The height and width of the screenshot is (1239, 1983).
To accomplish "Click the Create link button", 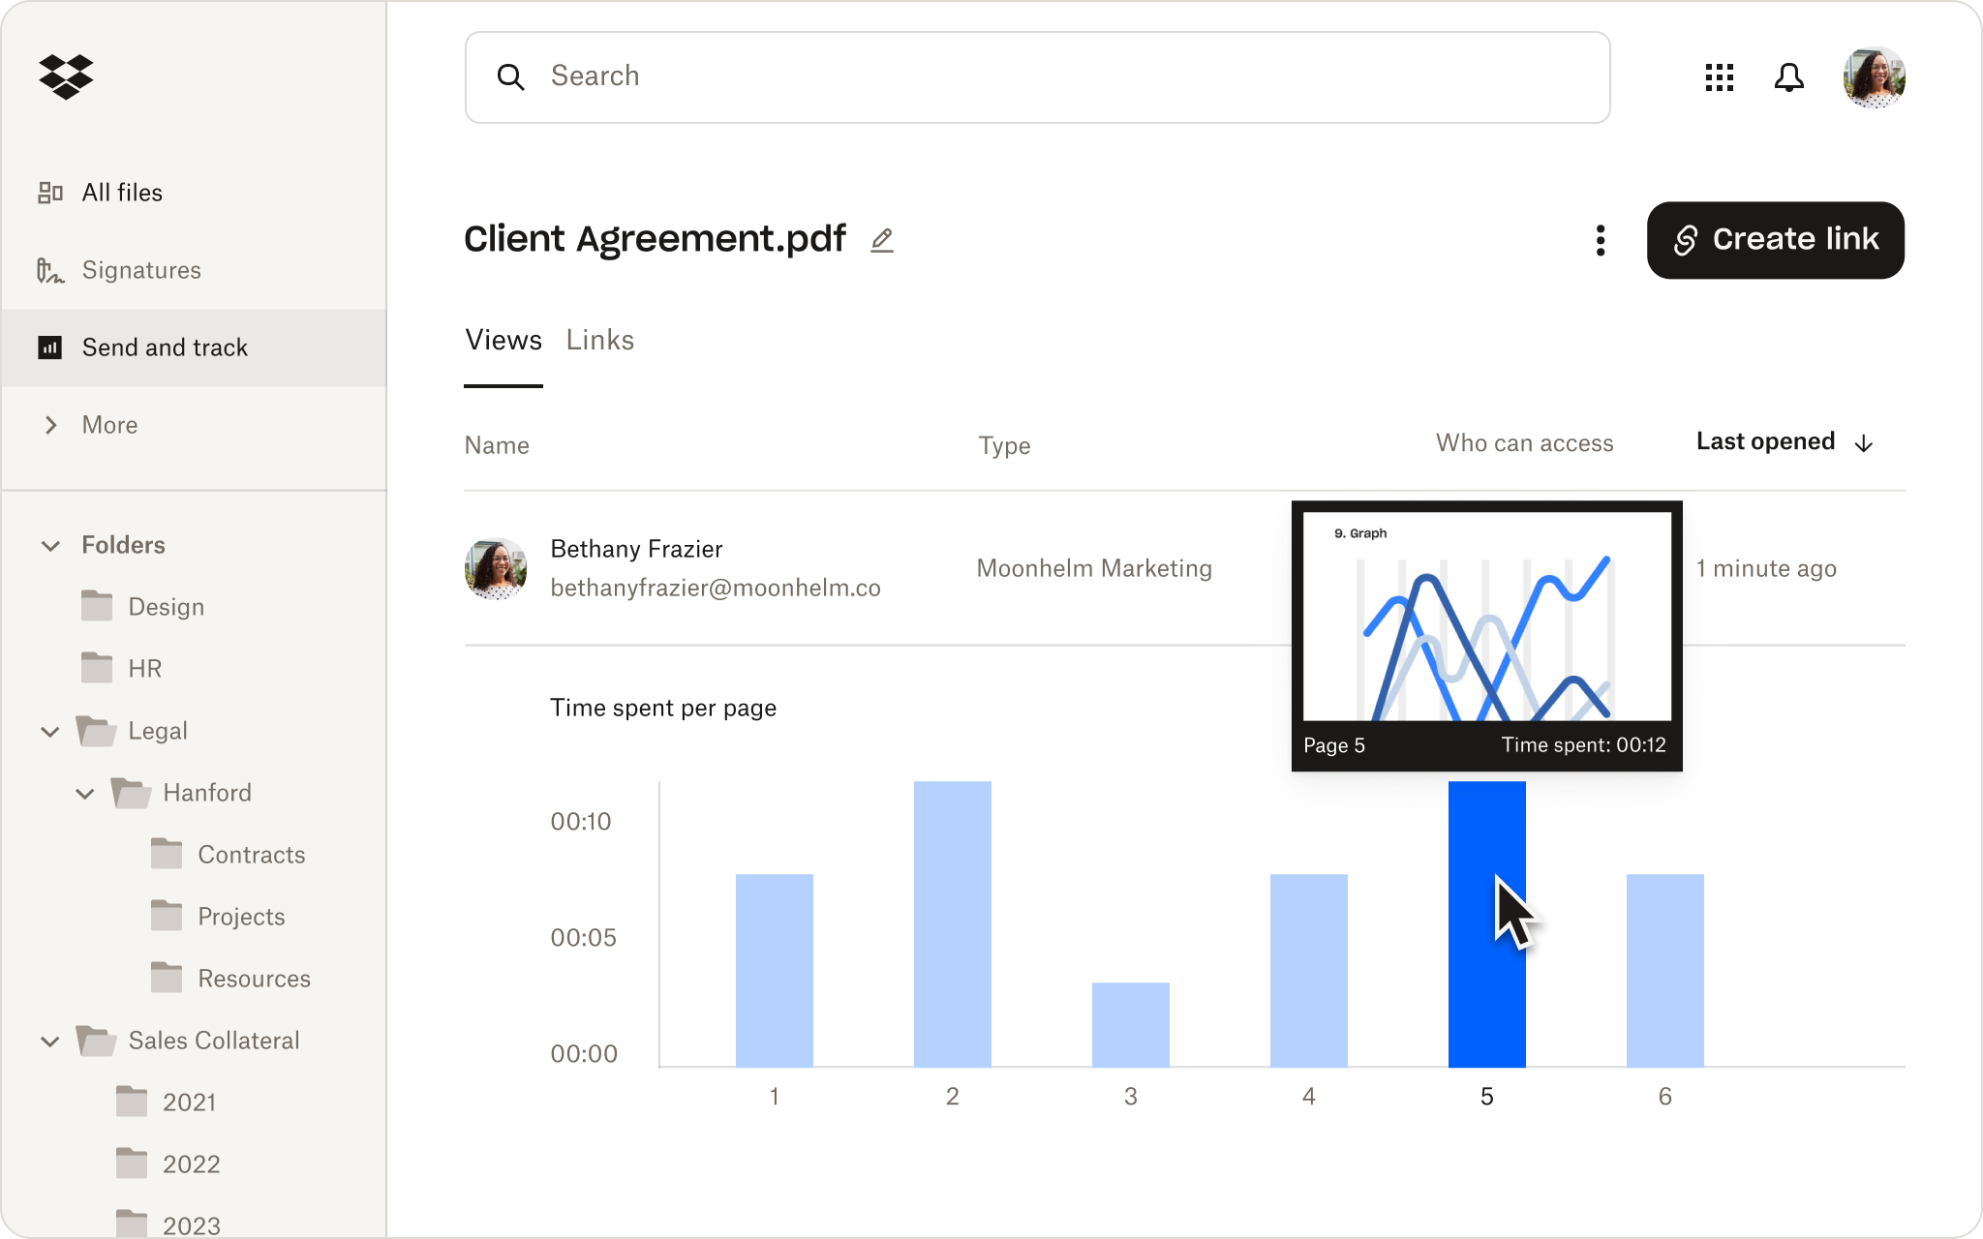I will pos(1776,238).
